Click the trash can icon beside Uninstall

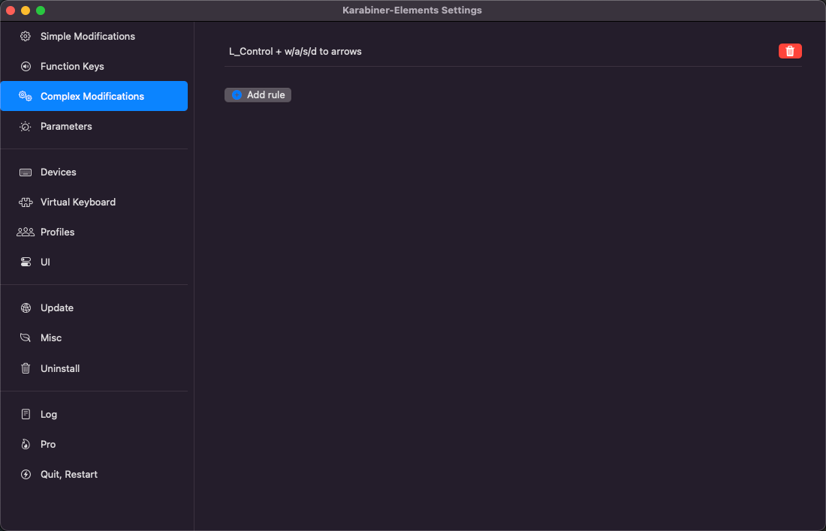pos(26,368)
